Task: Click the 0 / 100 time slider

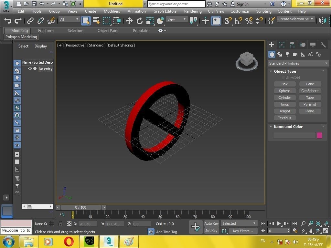Action: pos(80,207)
